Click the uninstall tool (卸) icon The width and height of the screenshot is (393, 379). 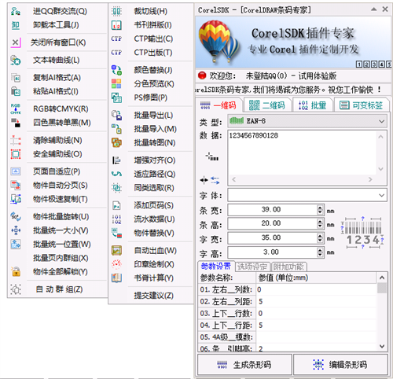16,25
